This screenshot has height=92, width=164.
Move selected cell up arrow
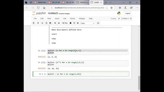[55, 23]
